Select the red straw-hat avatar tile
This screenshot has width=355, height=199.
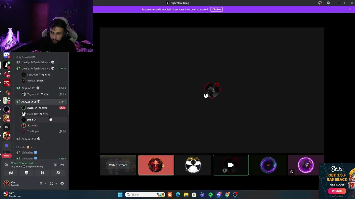pos(156,165)
